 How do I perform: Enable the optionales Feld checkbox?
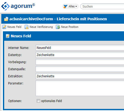pos(38,101)
